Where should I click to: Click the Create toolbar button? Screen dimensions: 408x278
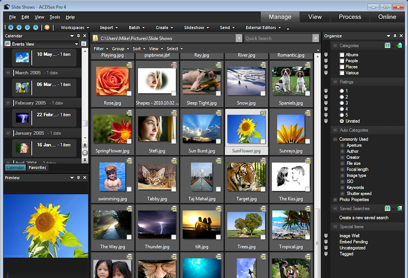[x=164, y=27]
